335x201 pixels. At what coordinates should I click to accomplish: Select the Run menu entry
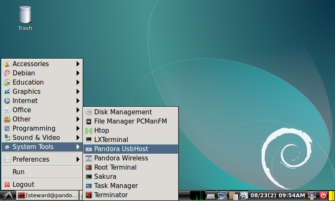click(42, 172)
